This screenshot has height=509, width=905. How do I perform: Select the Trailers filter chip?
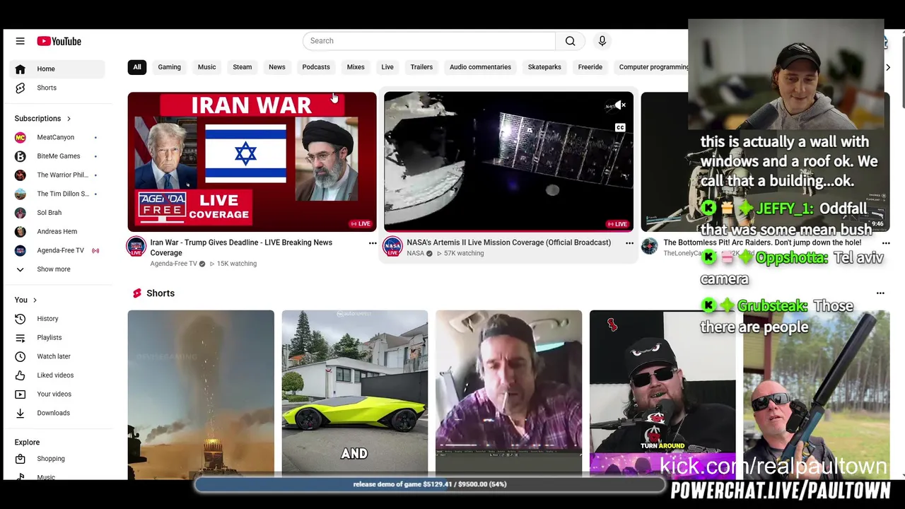coord(421,67)
